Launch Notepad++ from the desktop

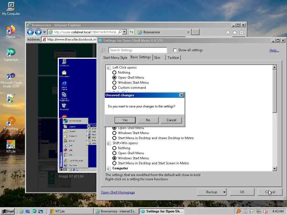[11, 101]
